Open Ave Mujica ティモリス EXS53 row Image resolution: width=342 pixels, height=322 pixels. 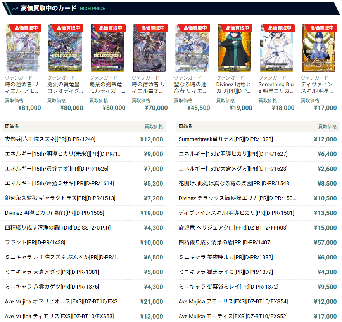point(84,316)
